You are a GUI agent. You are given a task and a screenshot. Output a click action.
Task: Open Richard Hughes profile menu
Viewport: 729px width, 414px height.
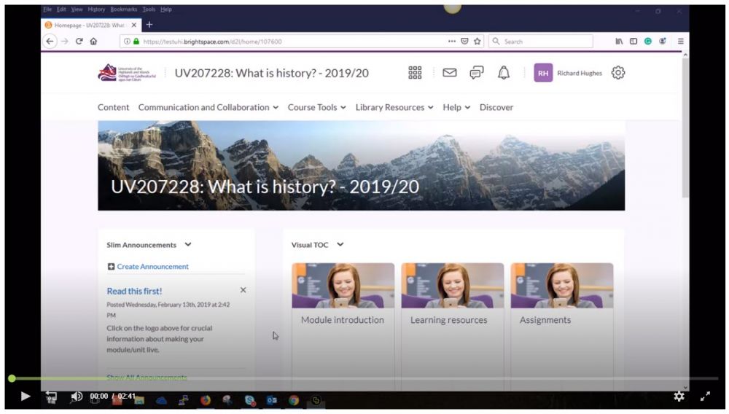tap(568, 73)
